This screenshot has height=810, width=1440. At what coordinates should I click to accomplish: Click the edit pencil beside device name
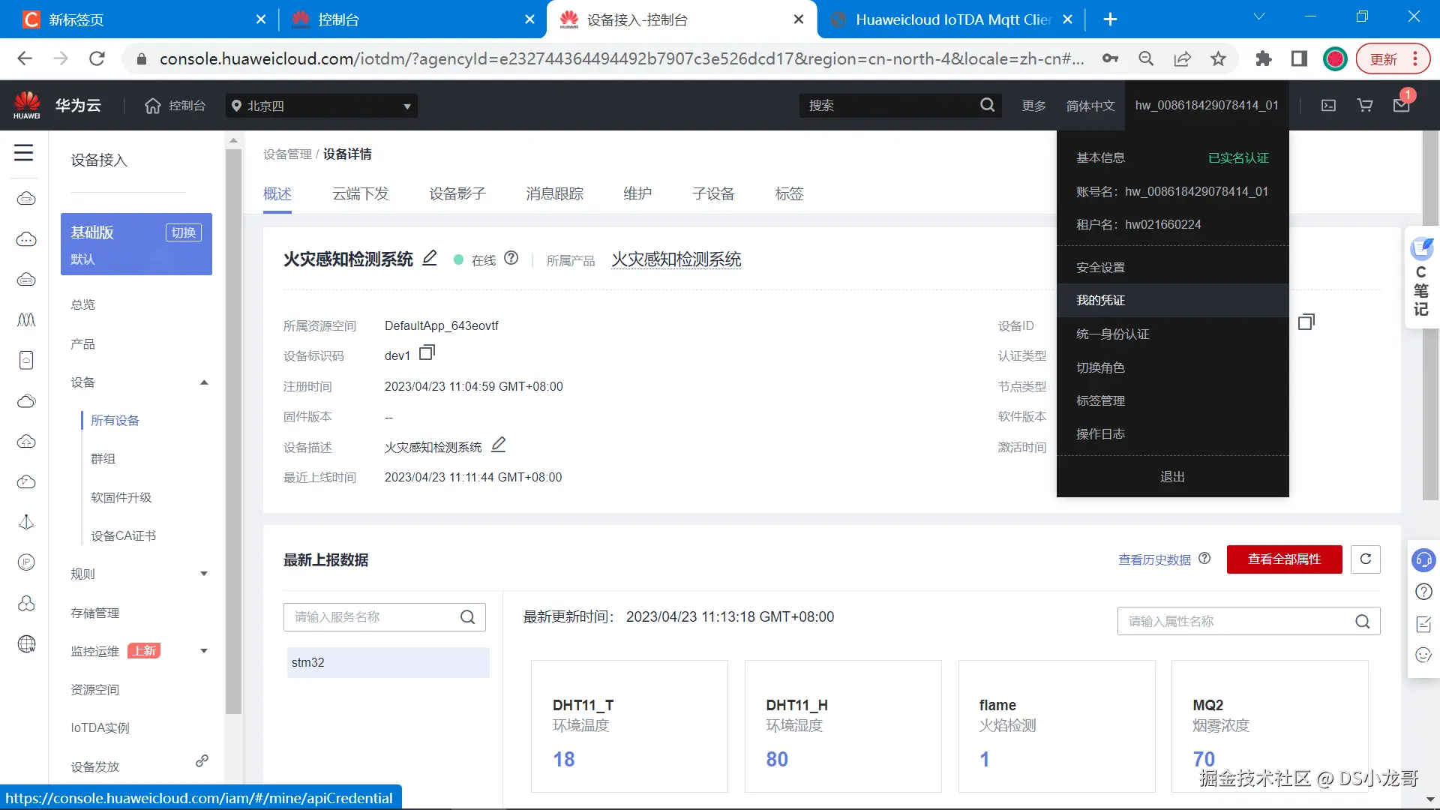[430, 258]
